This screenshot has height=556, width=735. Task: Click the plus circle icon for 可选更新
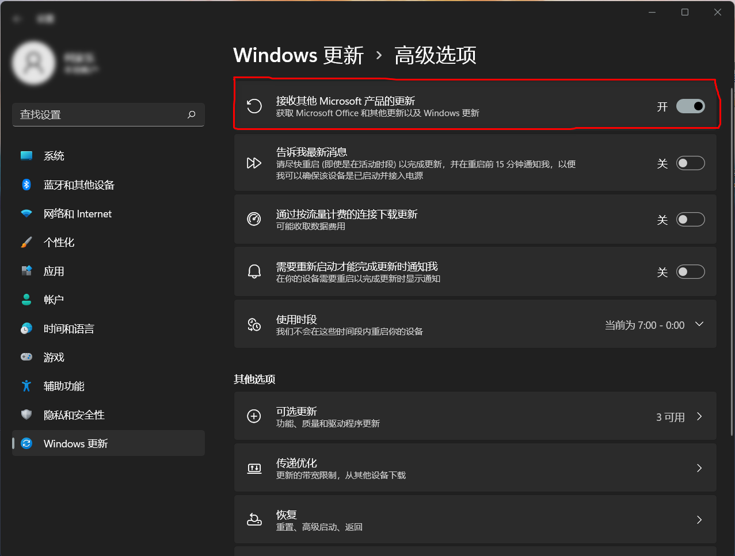tap(254, 416)
